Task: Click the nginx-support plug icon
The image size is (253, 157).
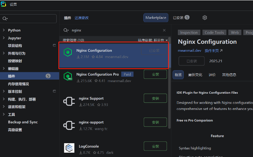Action: coord(69,125)
